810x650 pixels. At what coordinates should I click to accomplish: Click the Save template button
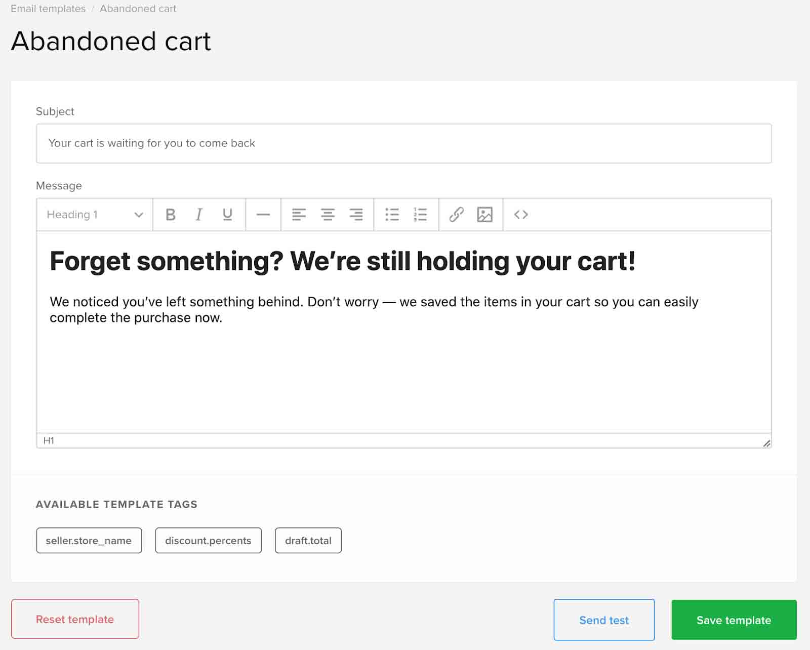pos(734,620)
